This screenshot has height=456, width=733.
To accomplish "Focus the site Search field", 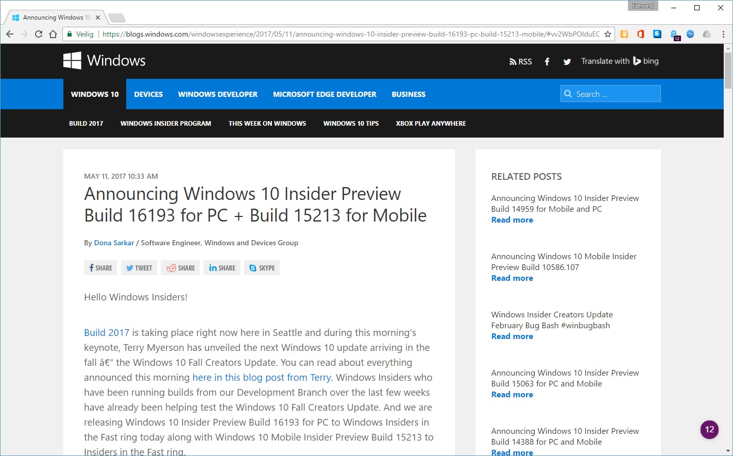I will 610,94.
